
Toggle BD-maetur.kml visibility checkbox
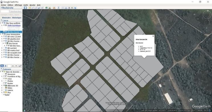4,50
